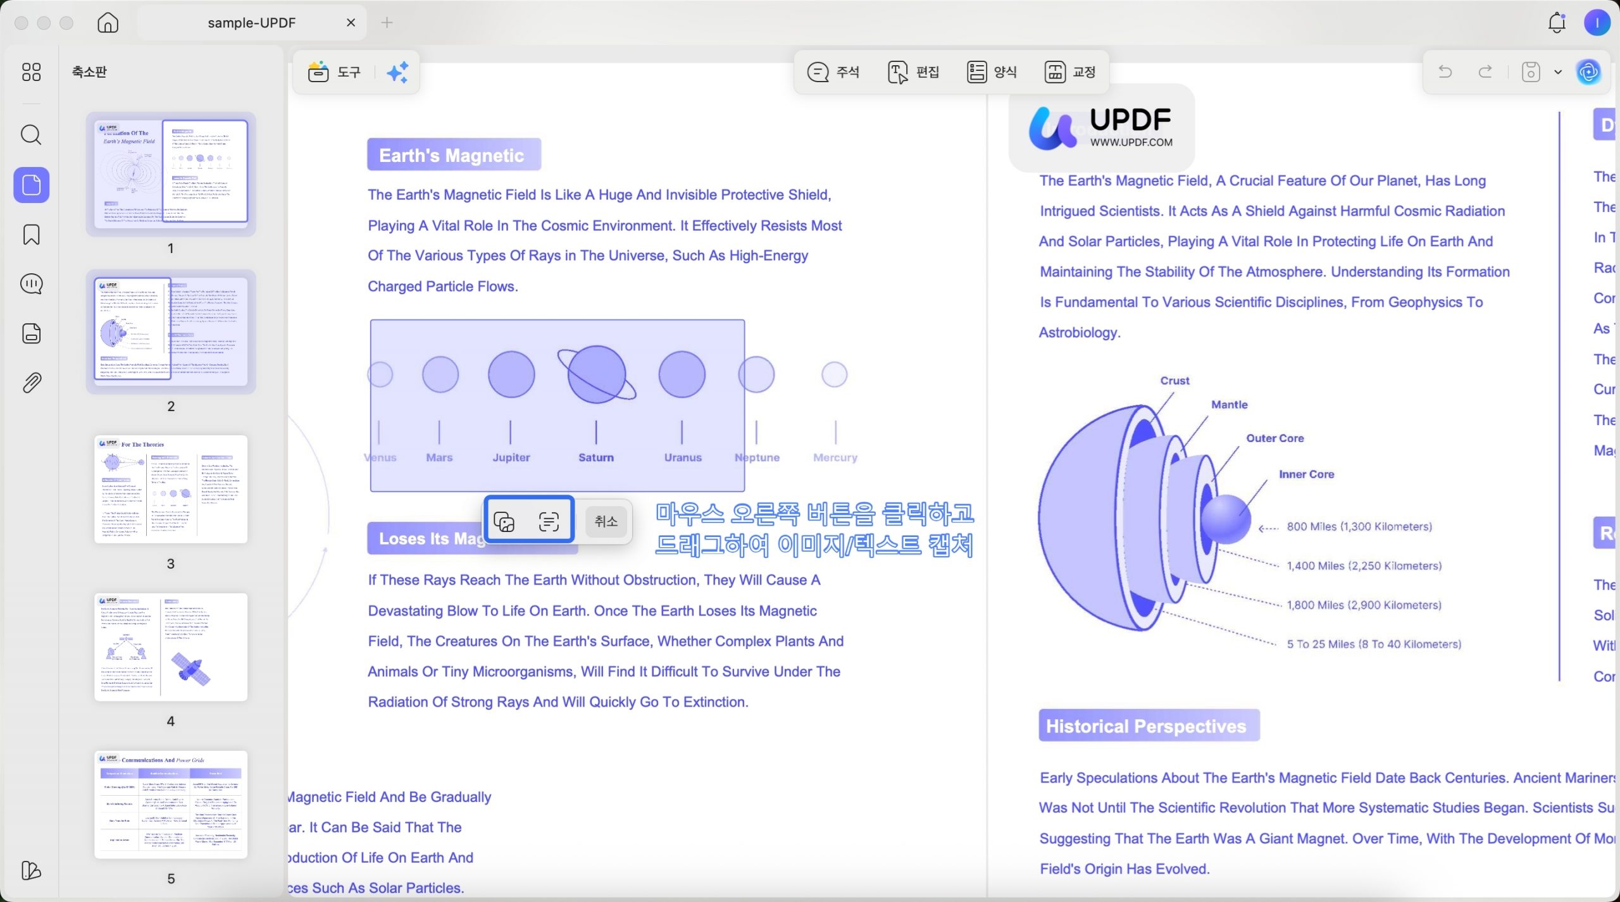
Task: Select page 2 thumbnail
Action: pos(171,331)
